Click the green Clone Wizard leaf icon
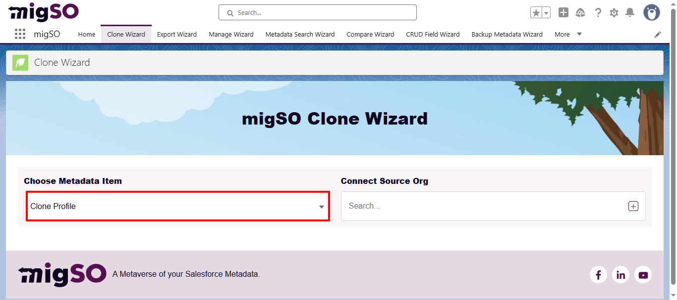The image size is (677, 300). 20,63
